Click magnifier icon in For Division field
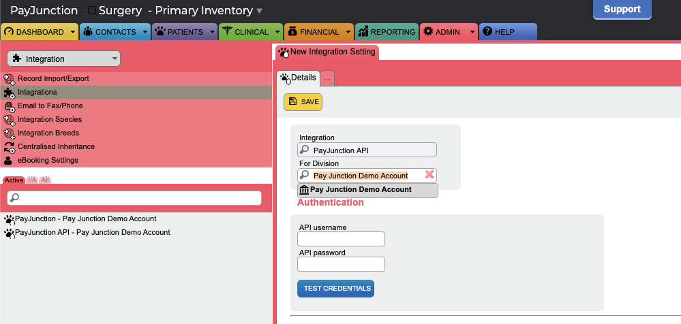Screen dimensions: 681x324 [x=305, y=175]
